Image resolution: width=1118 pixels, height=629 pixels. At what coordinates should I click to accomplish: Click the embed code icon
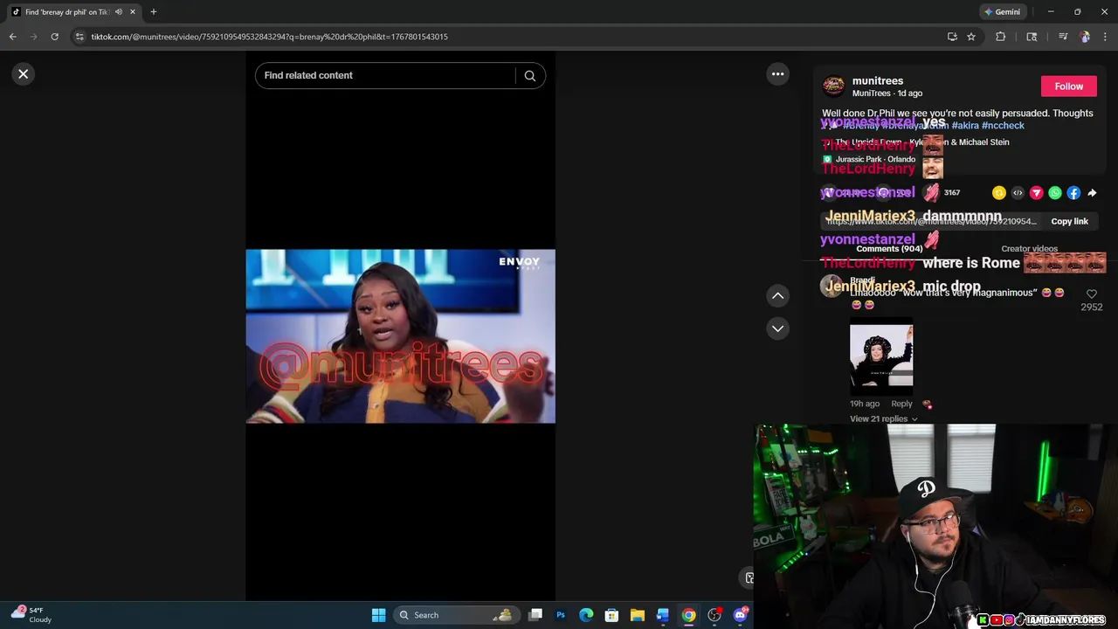tap(1018, 193)
